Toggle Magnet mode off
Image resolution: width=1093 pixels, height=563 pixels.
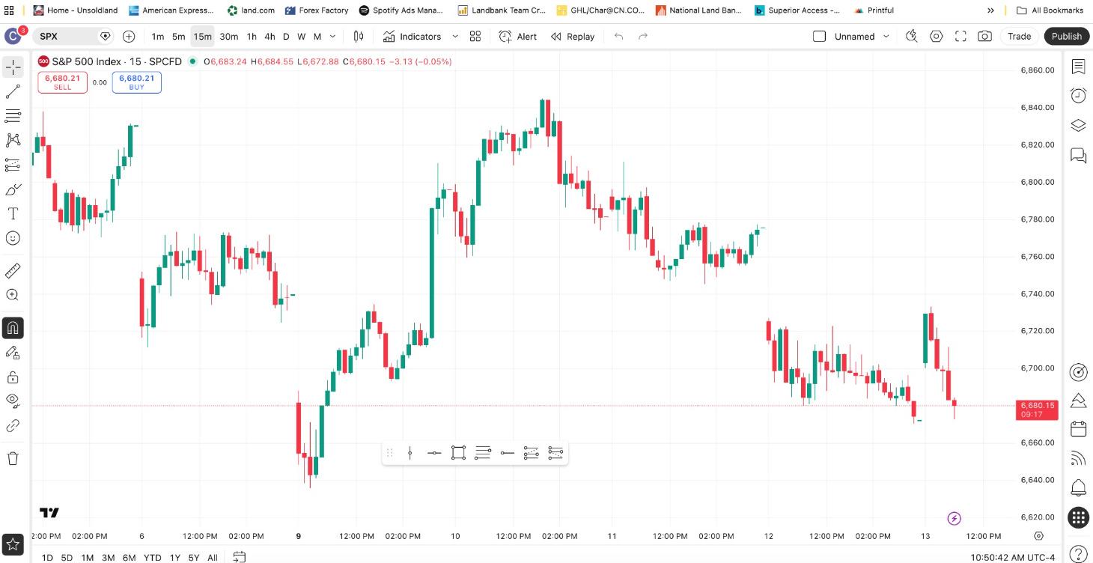click(x=13, y=328)
